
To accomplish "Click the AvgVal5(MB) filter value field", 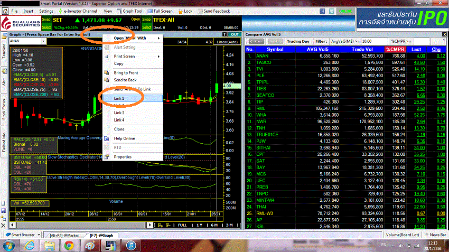I will point(375,42).
